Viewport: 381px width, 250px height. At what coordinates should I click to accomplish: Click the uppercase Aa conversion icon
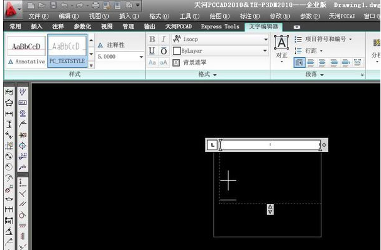152,63
